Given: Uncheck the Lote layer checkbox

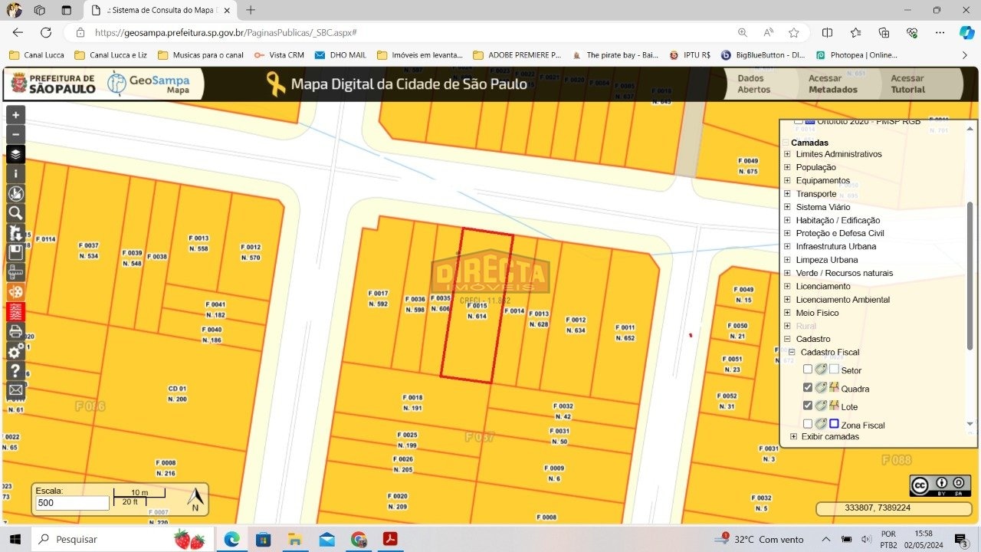Looking at the screenshot, I should [808, 406].
